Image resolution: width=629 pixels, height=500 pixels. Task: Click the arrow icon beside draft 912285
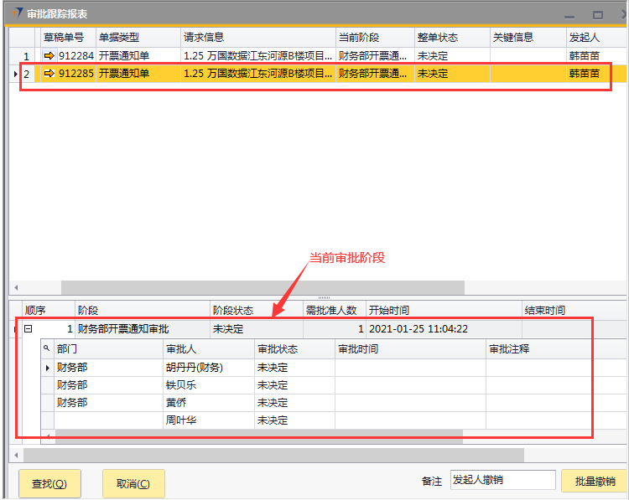click(49, 74)
